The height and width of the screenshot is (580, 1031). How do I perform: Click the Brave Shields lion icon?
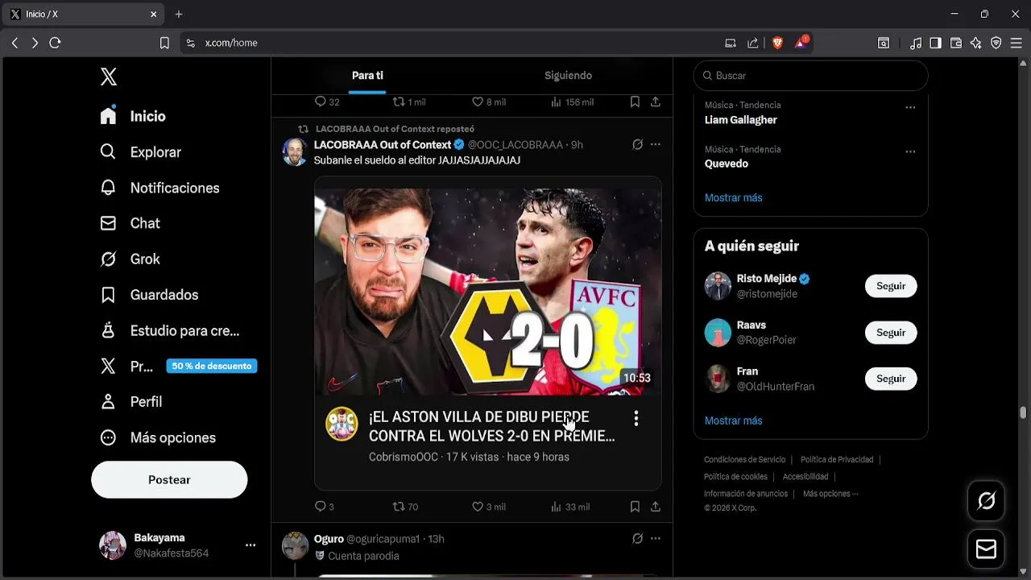pos(777,43)
